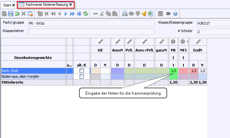Click the green refresh arrows icon
Image resolution: width=230 pixels, height=138 pixels.
(x=85, y=14)
